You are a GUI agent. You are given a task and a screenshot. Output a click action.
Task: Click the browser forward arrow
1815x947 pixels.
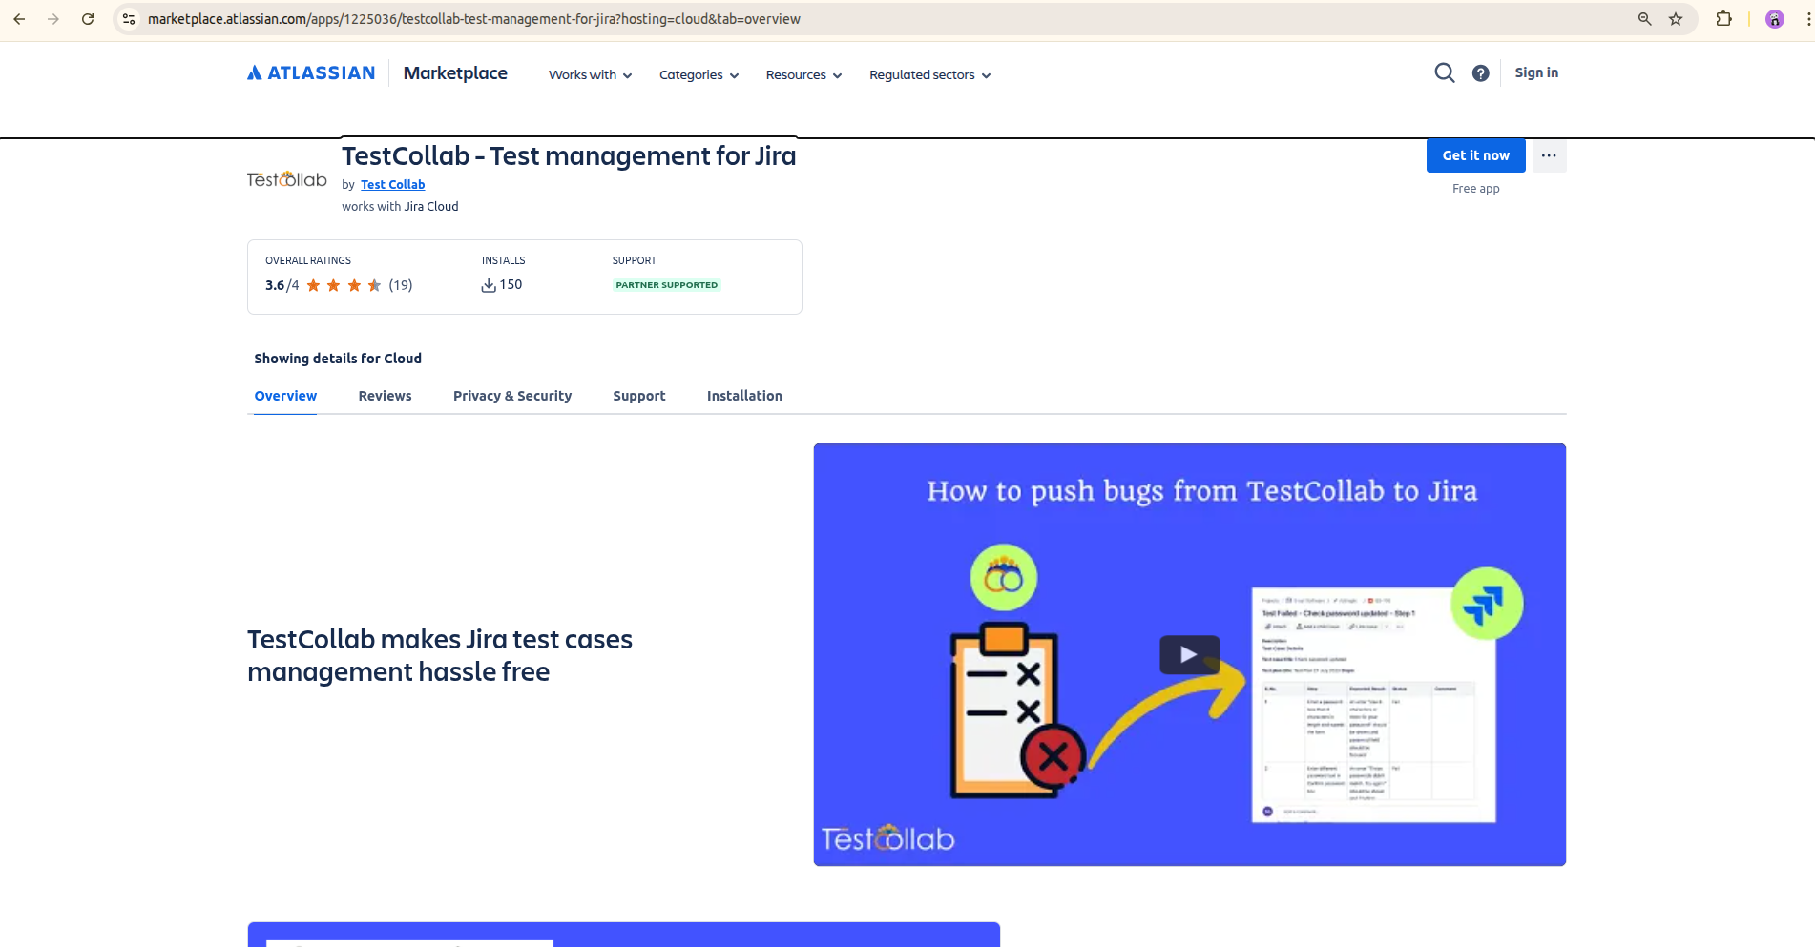click(53, 19)
